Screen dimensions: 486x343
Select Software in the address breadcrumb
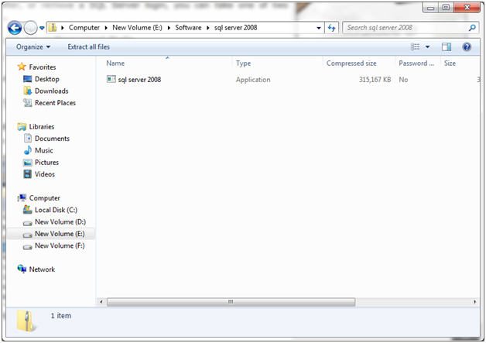[188, 28]
